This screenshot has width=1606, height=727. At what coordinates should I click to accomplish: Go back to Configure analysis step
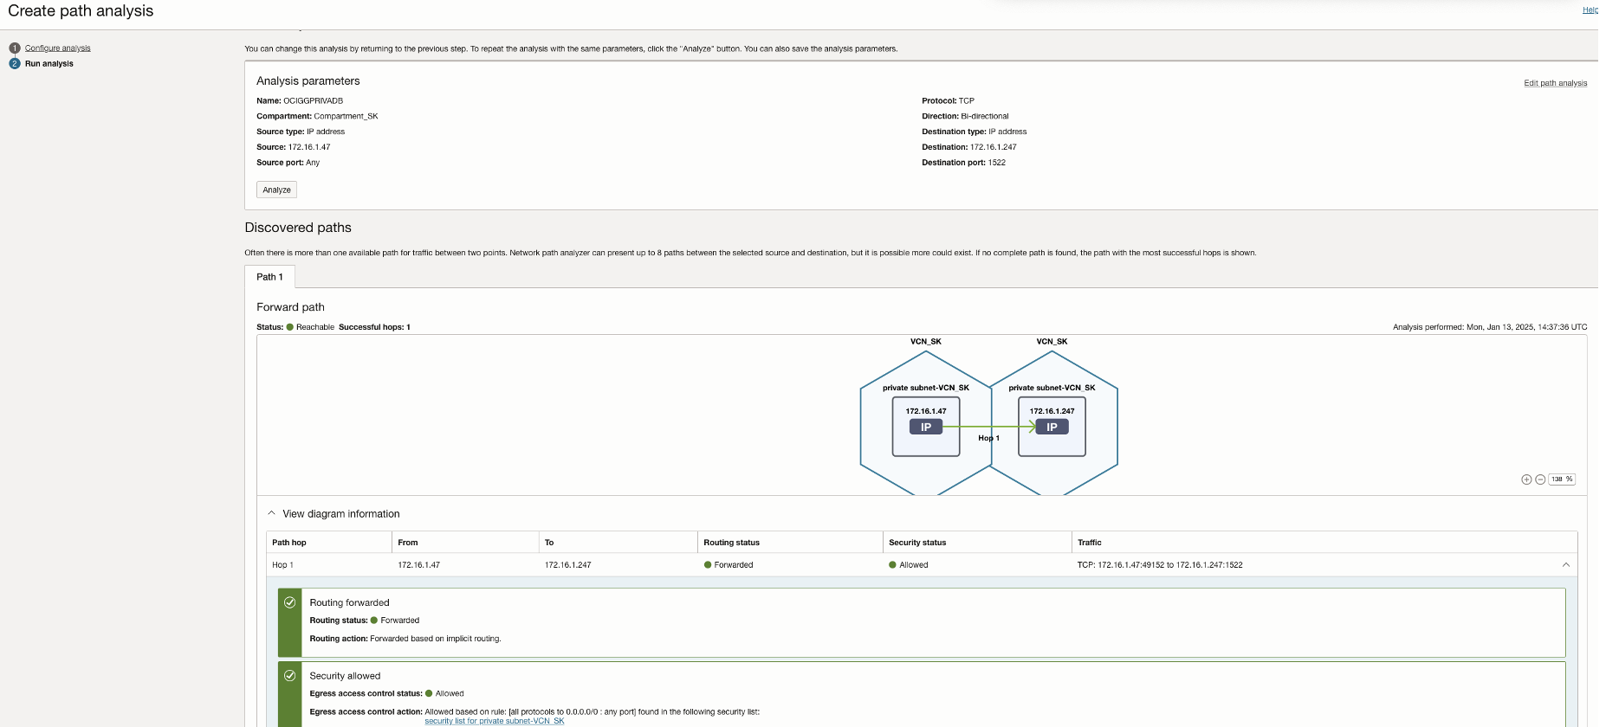[57, 48]
